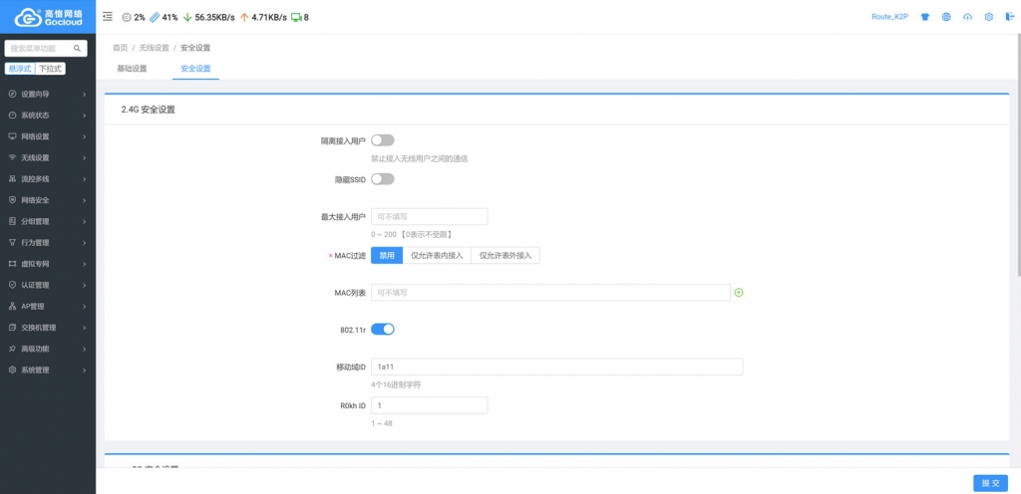Focus the 最大接入用户 input field
Image resolution: width=1021 pixels, height=494 pixels.
click(429, 216)
